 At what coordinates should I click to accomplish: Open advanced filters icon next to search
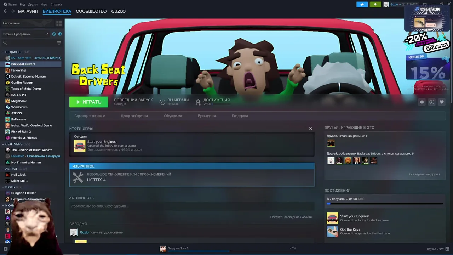click(59, 43)
